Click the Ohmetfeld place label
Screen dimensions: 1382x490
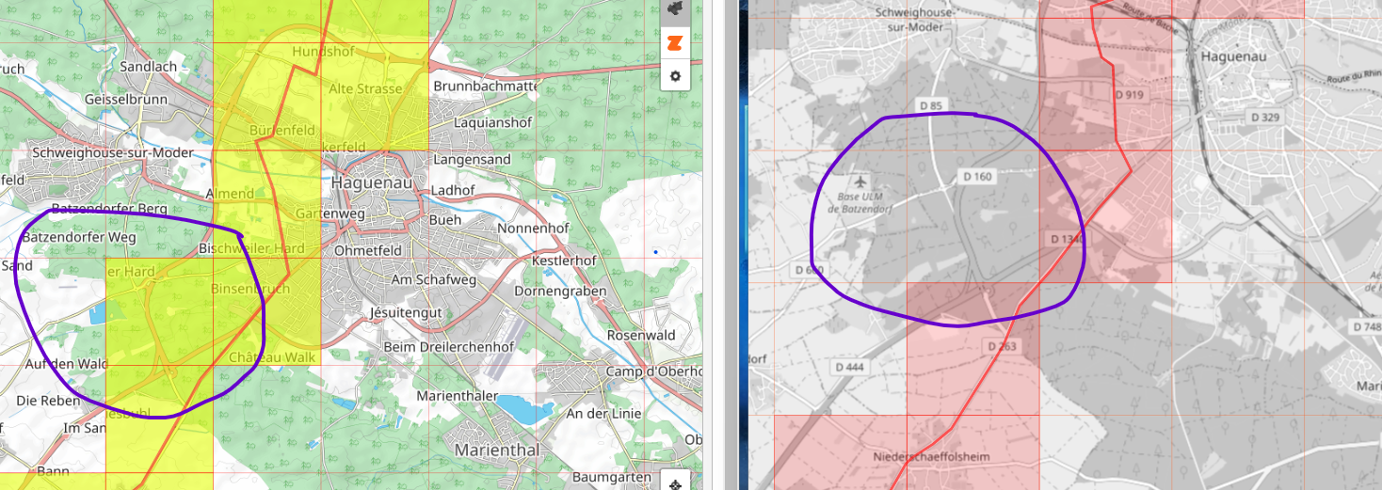(x=368, y=250)
